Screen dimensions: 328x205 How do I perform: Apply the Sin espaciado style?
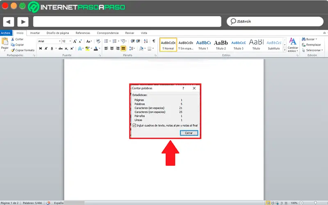186,45
